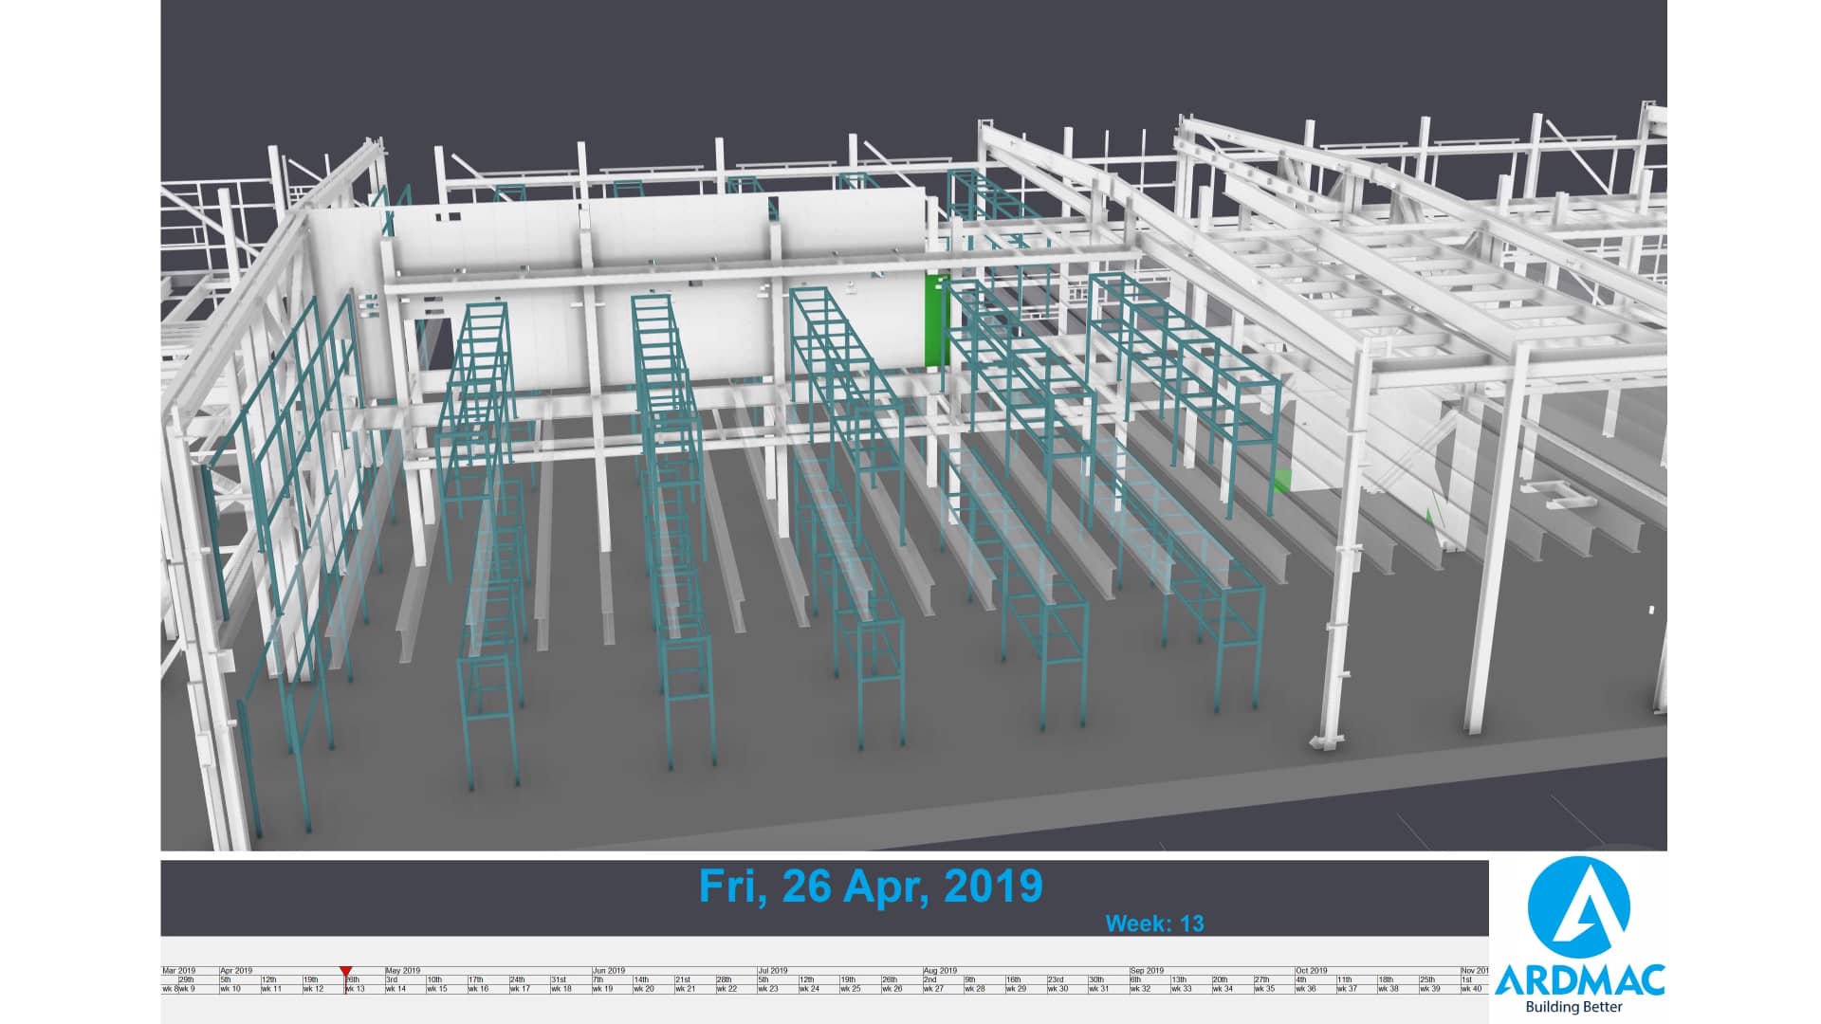
Task: Click 'Oct 2019' month header on timeline
Action: 1312,971
